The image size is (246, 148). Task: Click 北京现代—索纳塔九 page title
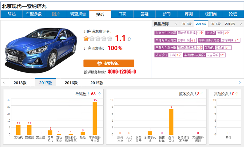[x=24, y=6]
